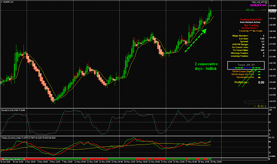
Task: Click the 11 May 04:00 time label
Action: pyautogui.click(x=80, y=162)
